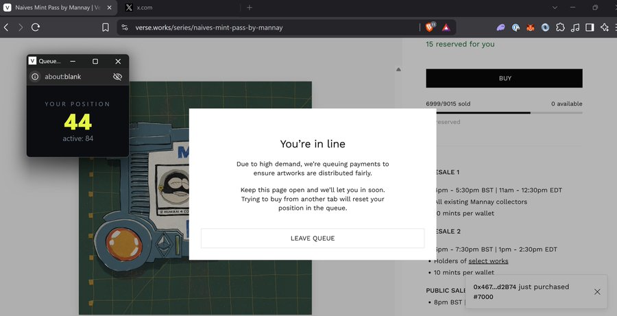Bookmark this page
The height and width of the screenshot is (316, 617).
tap(105, 27)
